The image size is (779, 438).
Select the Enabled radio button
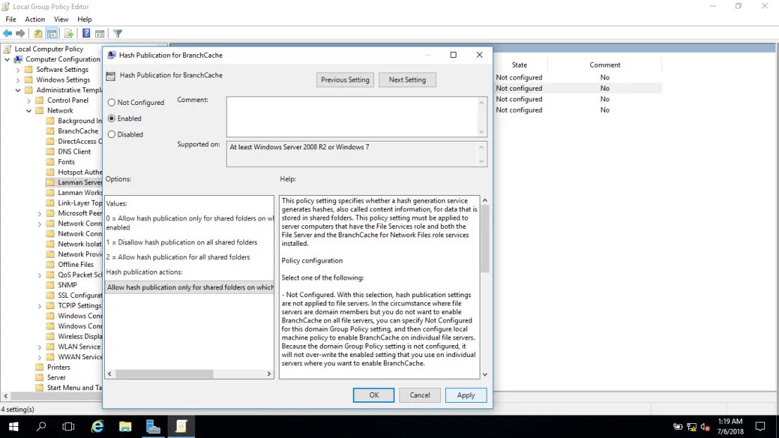pyautogui.click(x=111, y=118)
